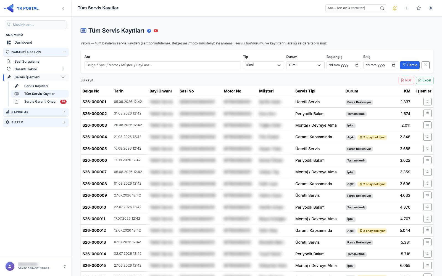
Task: Open the Başlangıç date picker calendar icon
Action: (x=357, y=65)
